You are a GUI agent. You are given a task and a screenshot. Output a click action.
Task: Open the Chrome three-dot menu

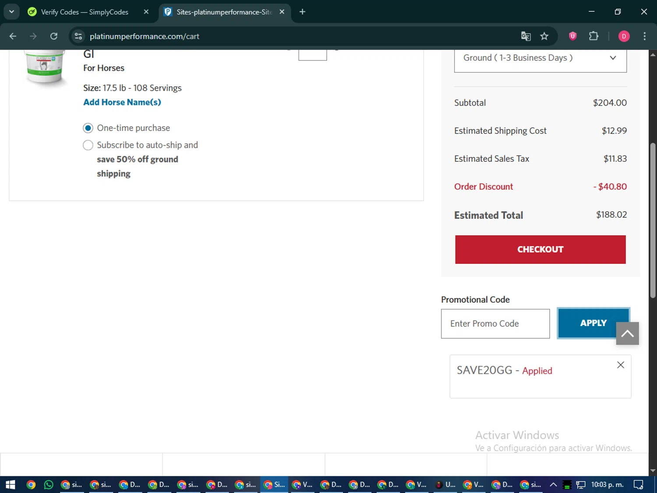pos(644,36)
